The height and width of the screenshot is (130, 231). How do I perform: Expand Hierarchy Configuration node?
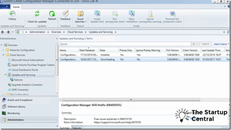3,50
